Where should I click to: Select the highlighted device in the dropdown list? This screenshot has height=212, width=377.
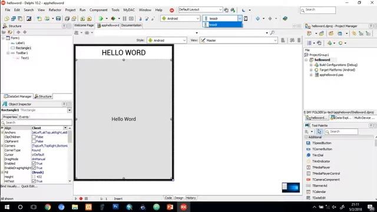point(223,25)
